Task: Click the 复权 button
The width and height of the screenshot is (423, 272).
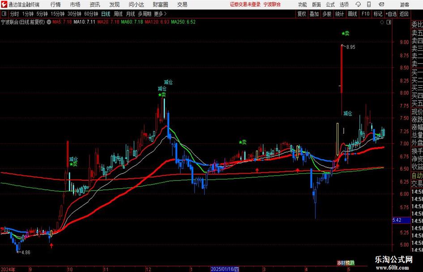Action: tap(302, 14)
